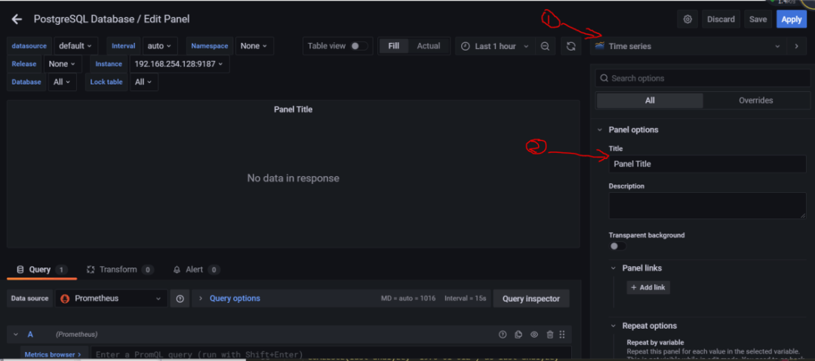Screen dimensions: 815x361
Task: Duplicate query A with the copy icon
Action: [518, 335]
